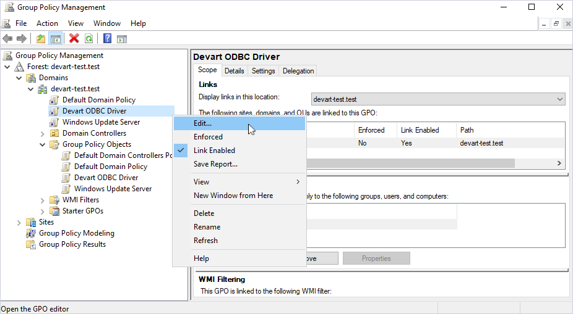Click the Up One Level folder icon

pos(41,39)
